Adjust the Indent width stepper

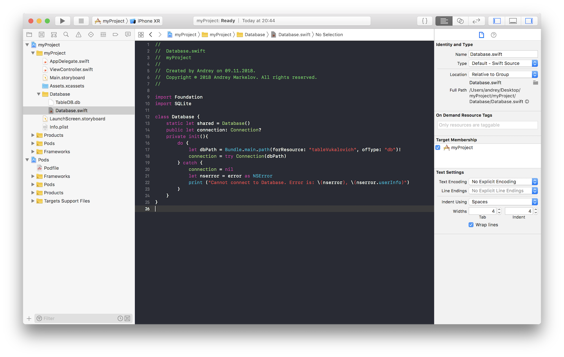pyautogui.click(x=536, y=211)
